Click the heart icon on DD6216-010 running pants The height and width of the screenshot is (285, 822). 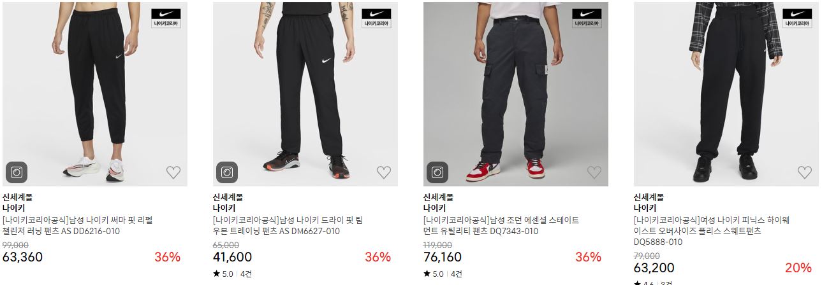pyautogui.click(x=173, y=172)
